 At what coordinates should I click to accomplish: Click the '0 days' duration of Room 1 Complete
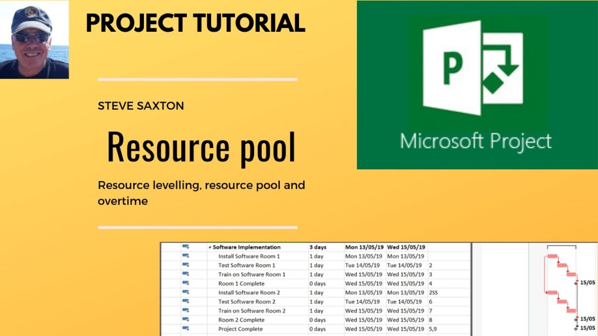[x=318, y=283]
